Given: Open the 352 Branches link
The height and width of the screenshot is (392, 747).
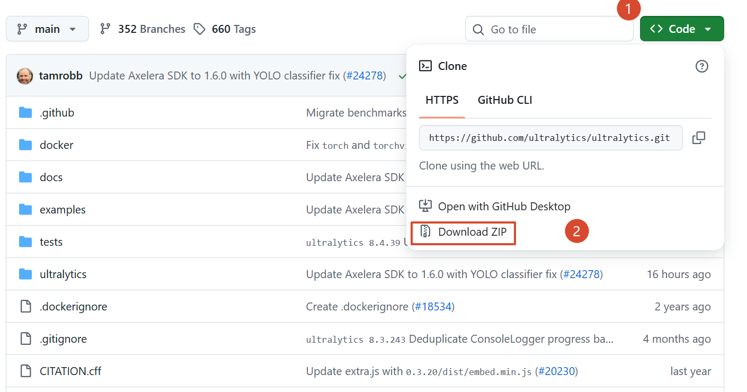Looking at the screenshot, I should point(151,29).
